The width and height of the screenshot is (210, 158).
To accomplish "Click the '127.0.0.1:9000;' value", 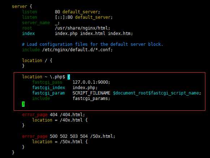I will 91,82.
